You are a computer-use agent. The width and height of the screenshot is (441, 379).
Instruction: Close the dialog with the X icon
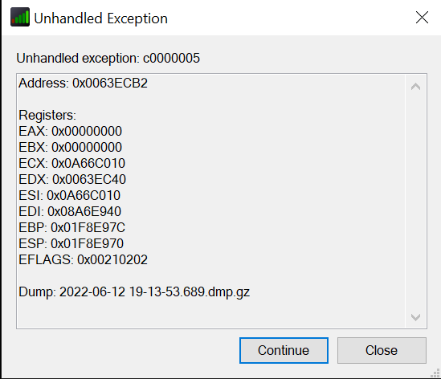(422, 18)
